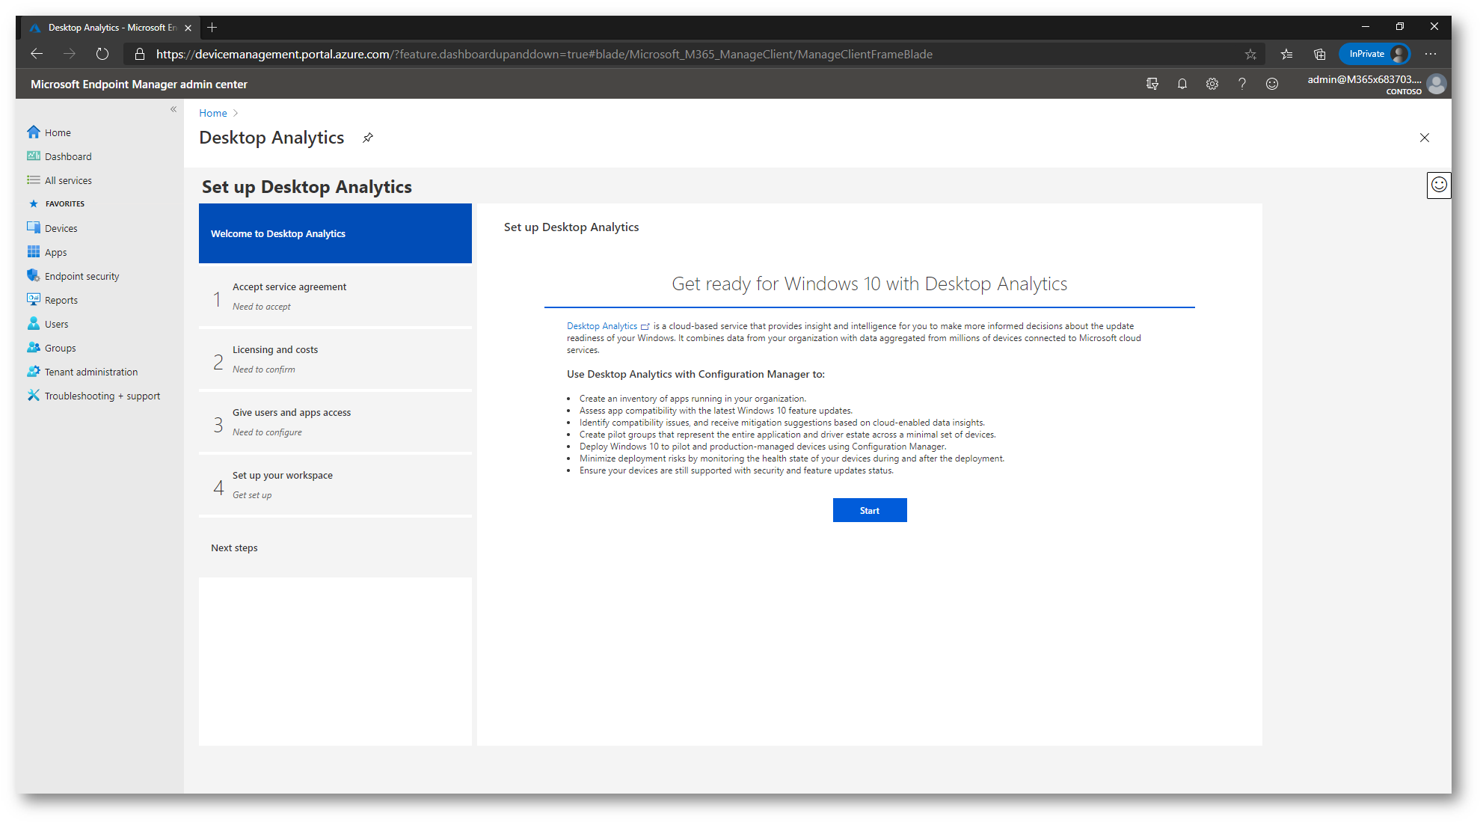
Task: Open Reports section
Action: point(61,300)
